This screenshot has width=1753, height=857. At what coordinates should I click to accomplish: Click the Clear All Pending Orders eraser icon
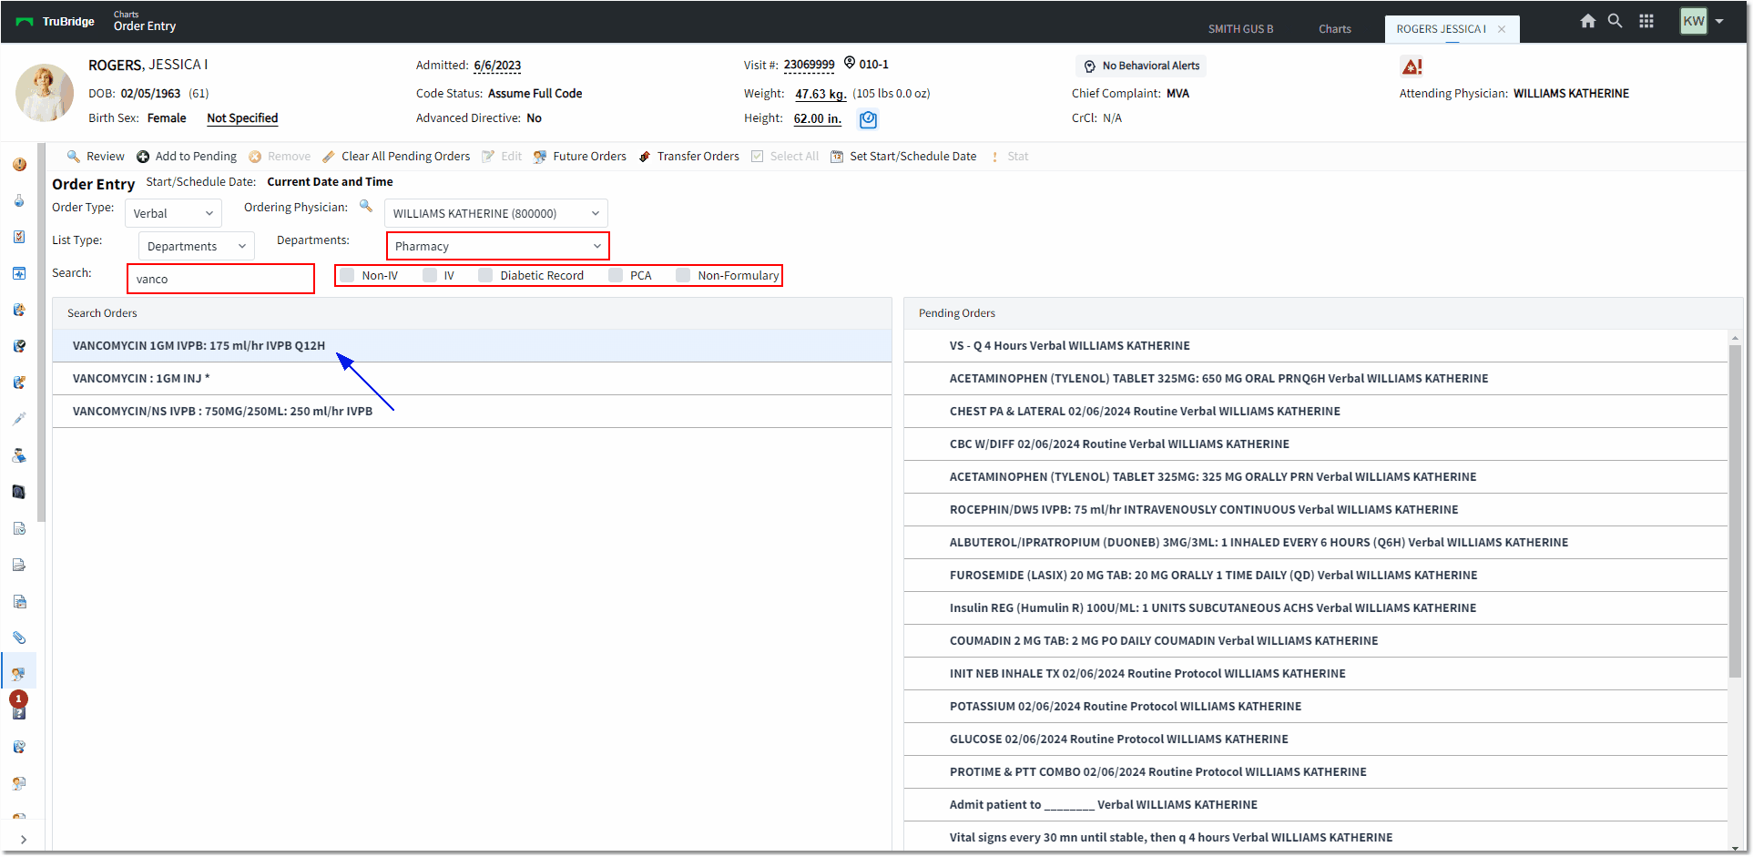(329, 157)
